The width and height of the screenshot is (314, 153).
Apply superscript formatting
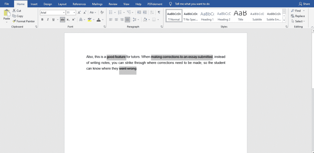74,20
